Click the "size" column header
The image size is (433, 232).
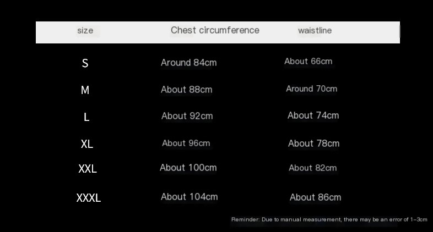[x=85, y=31]
